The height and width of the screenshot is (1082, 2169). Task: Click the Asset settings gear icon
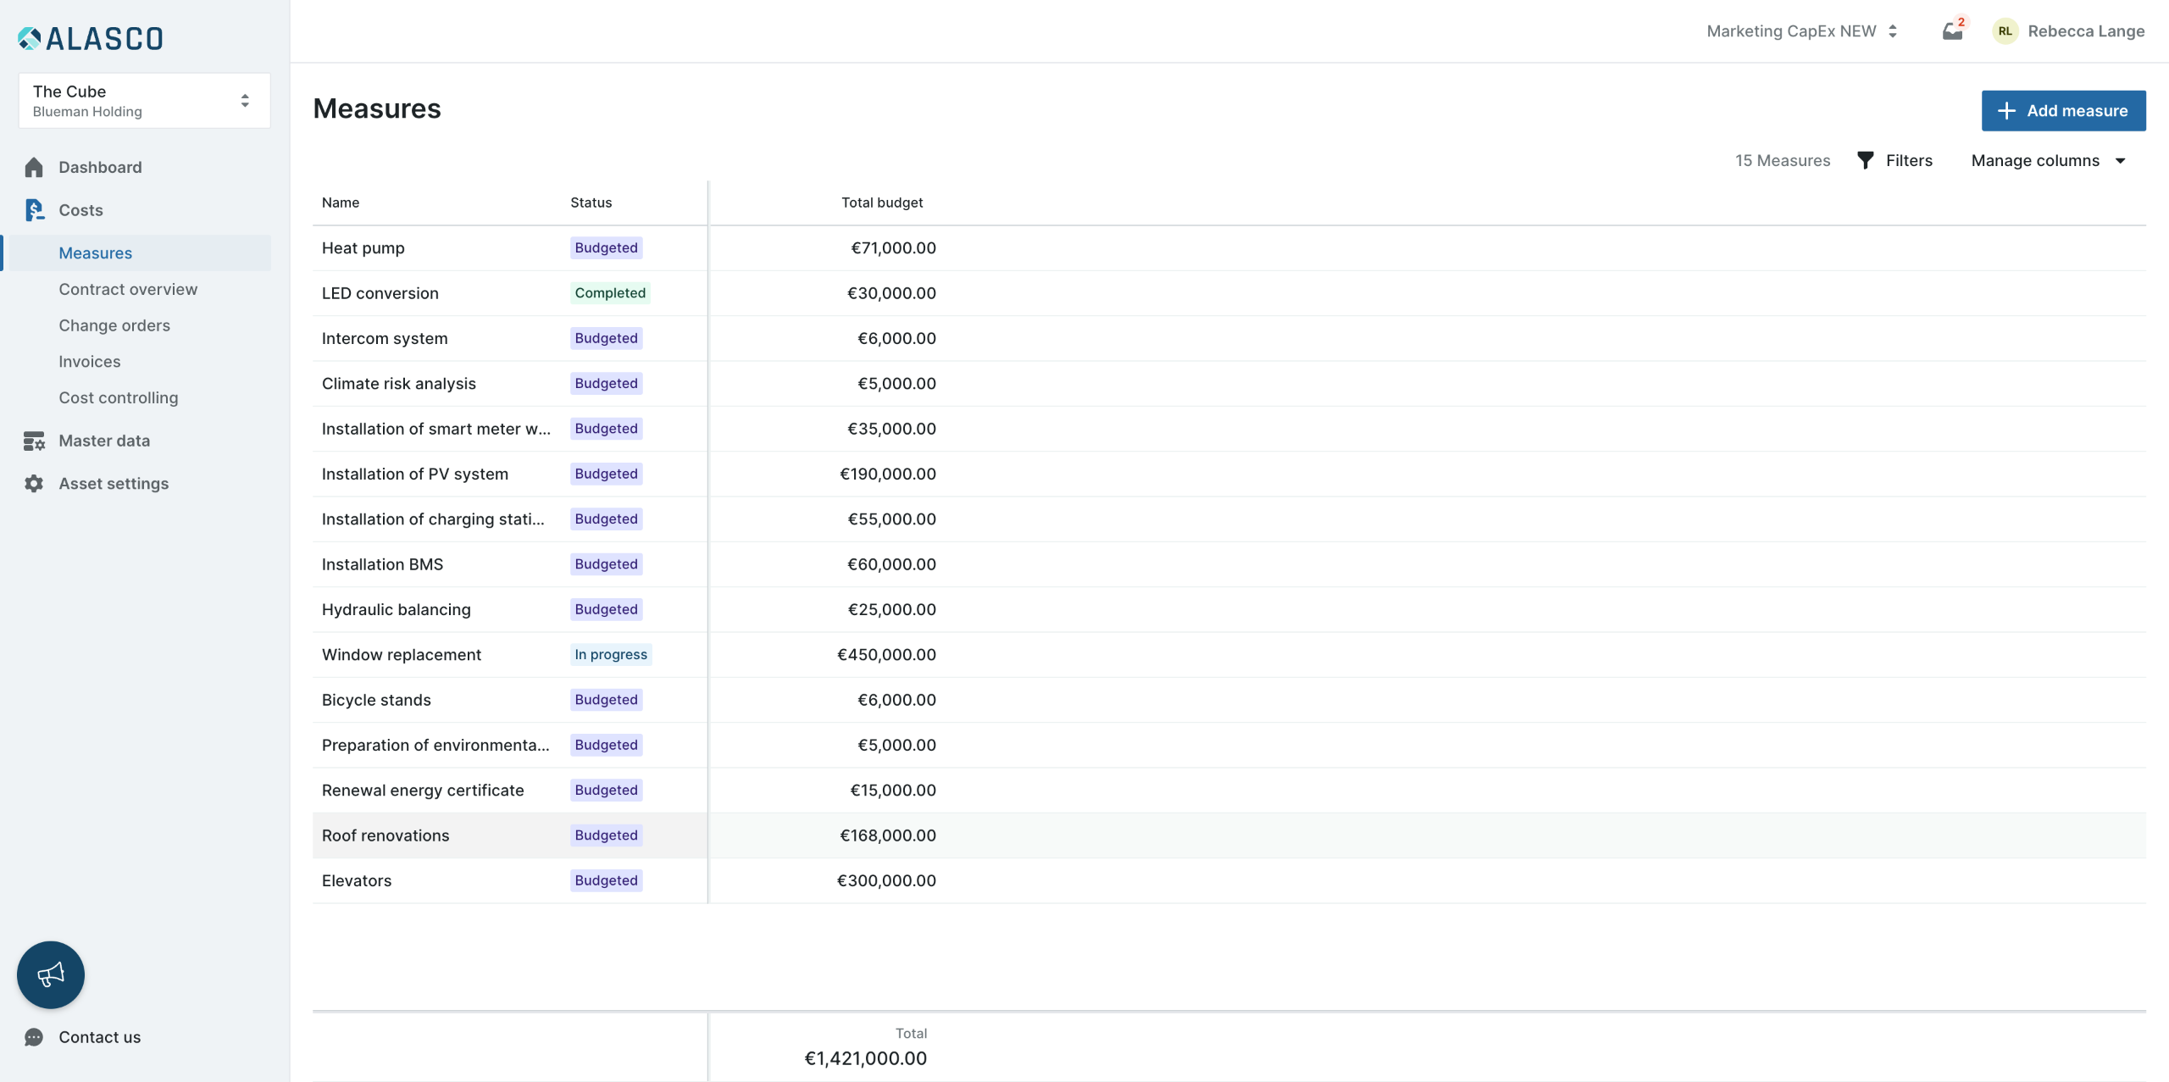(x=34, y=484)
